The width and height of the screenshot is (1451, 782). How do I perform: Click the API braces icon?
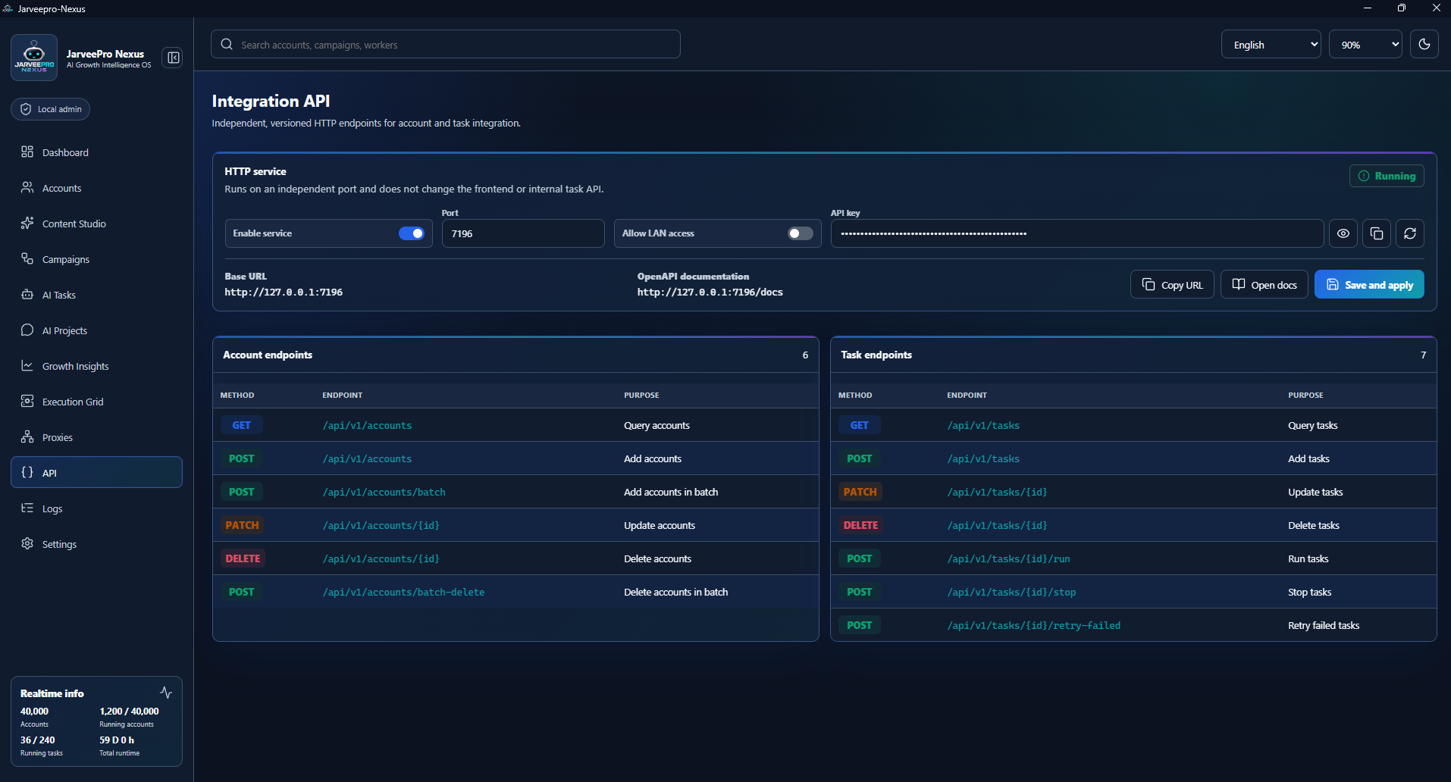point(27,472)
